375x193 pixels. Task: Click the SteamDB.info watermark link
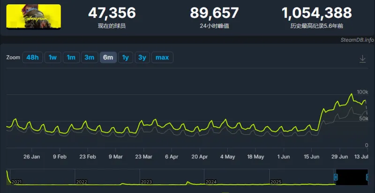[357, 40]
